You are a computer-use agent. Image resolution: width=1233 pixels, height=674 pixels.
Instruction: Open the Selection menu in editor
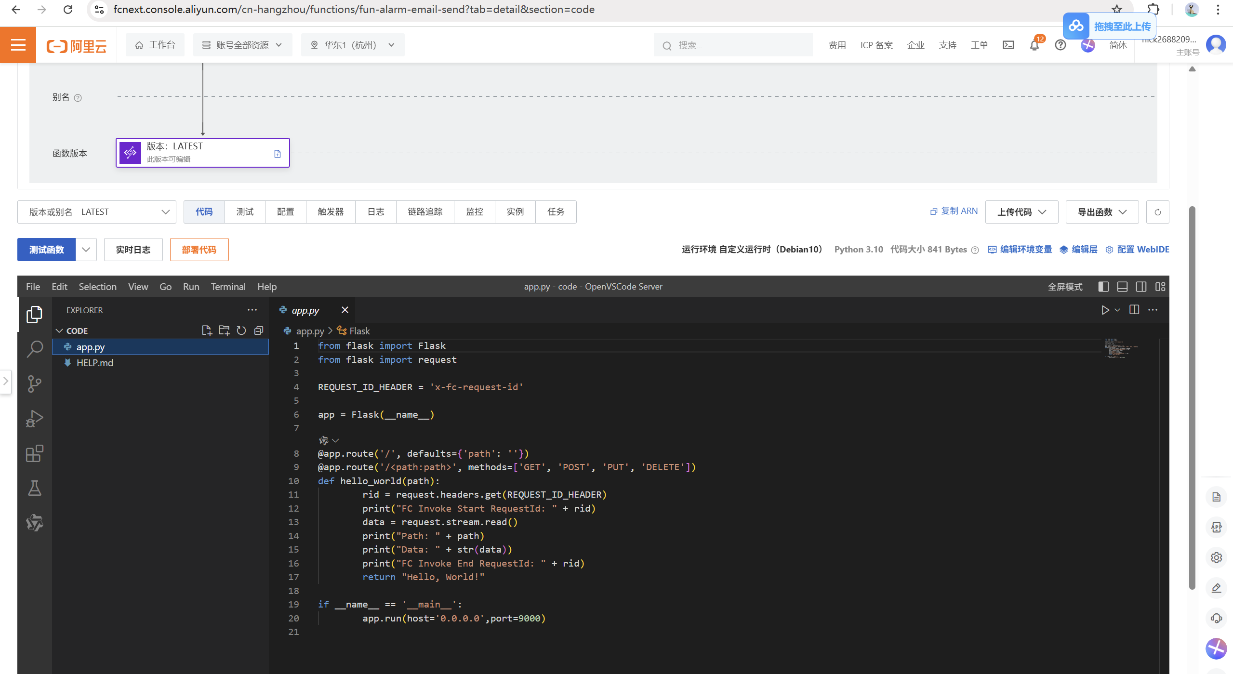point(97,287)
